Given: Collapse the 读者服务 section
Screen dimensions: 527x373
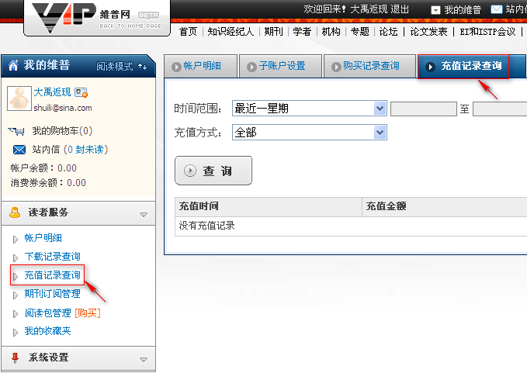Looking at the screenshot, I should (144, 215).
